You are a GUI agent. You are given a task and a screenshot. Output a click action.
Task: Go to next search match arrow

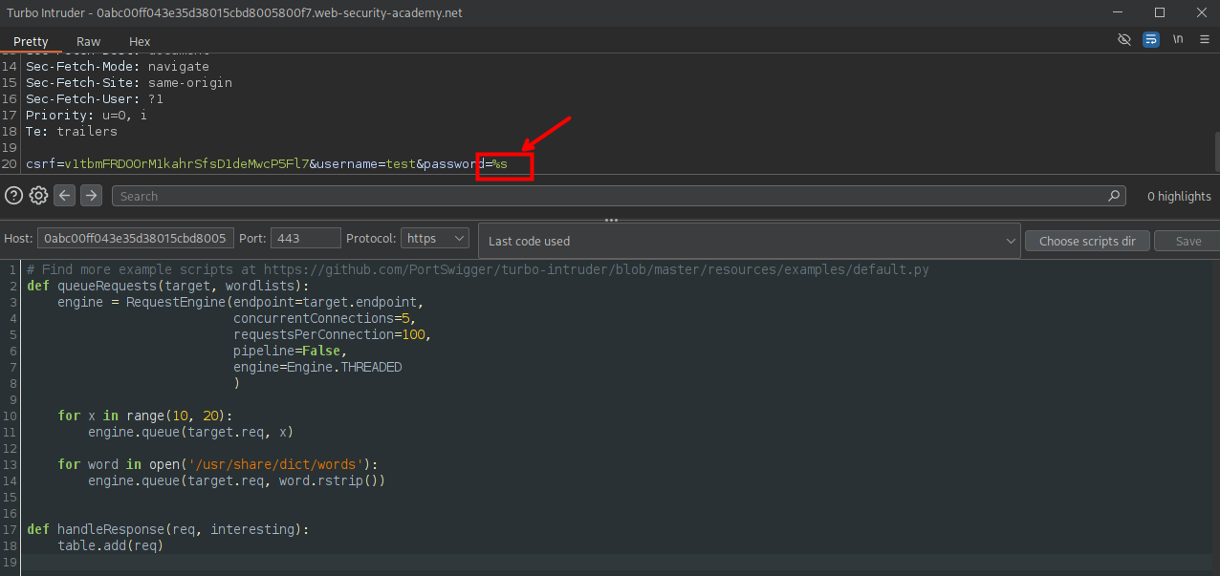(91, 196)
